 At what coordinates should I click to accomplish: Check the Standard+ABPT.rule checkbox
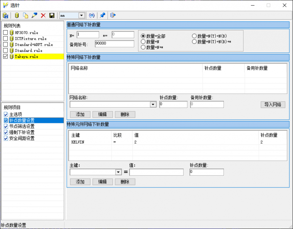coord(5,45)
